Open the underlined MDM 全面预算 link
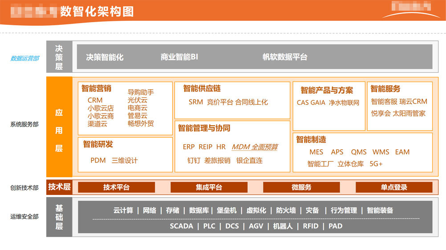Screen dimensions: 446x250 255,147
